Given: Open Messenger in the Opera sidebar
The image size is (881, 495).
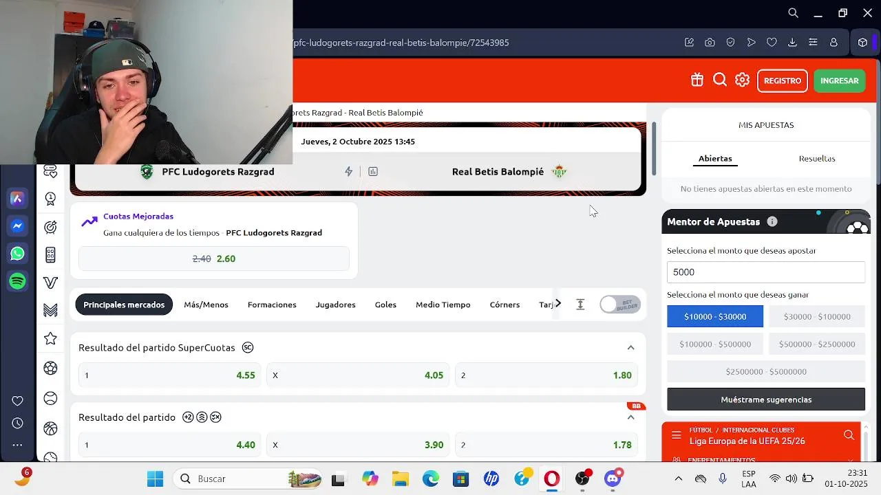Looking at the screenshot, I should coord(18,226).
